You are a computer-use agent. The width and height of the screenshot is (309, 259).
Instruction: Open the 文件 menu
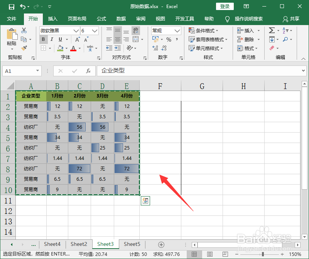(x=12, y=19)
